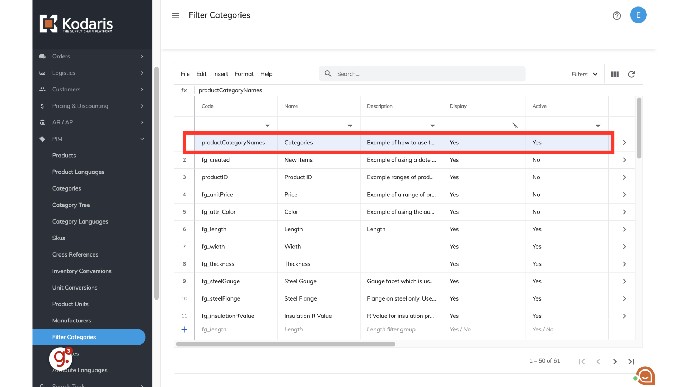This screenshot has width=689, height=387.
Task: Expand the Filters dropdown
Action: pos(585,74)
